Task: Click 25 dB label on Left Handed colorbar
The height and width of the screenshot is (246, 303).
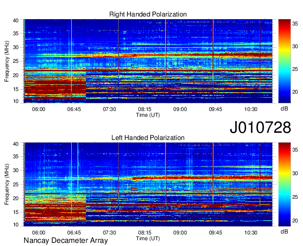Action: [x=295, y=197]
